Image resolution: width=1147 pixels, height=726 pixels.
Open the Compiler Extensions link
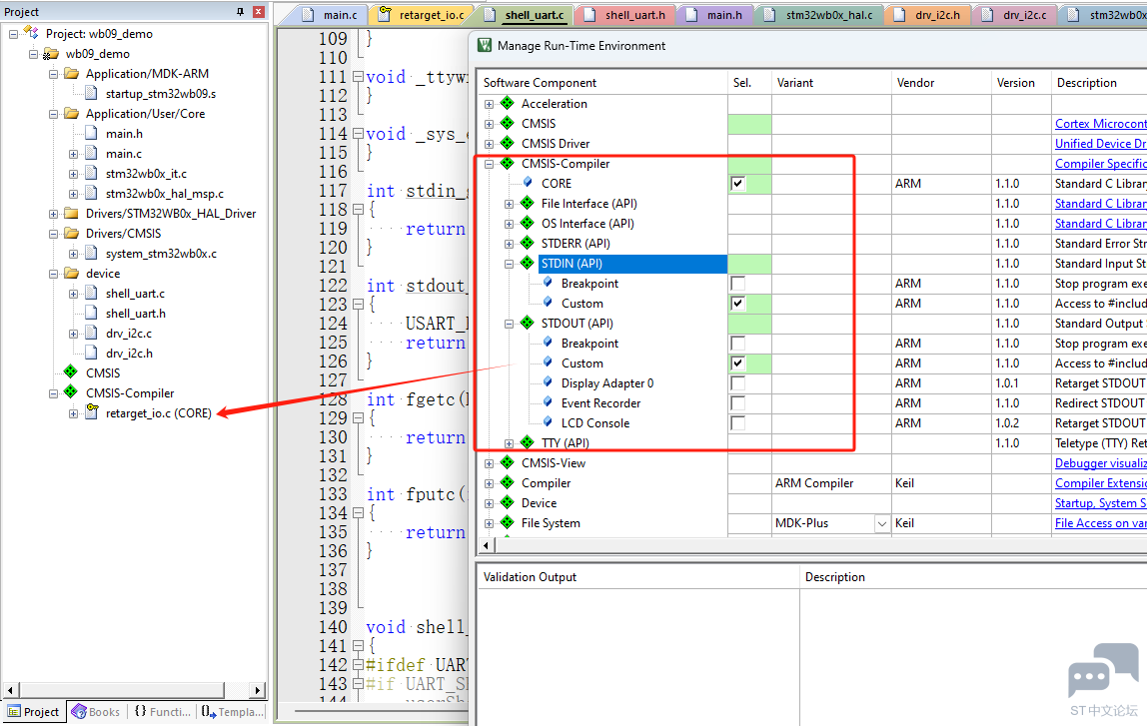pyautogui.click(x=1101, y=482)
